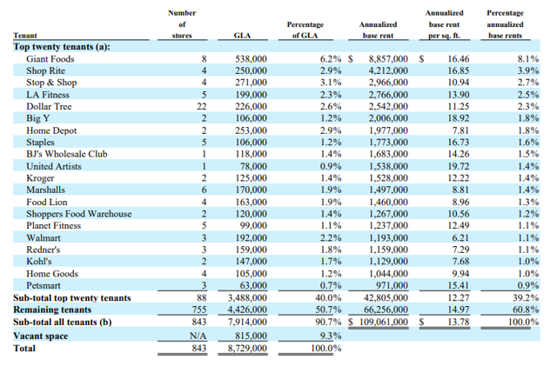Click the 'Remaining tenants' row label
This screenshot has height=366, width=557.
(x=52, y=309)
